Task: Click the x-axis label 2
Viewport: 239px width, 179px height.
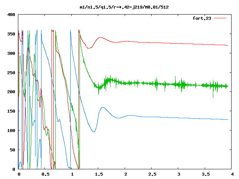Action: tap(125, 174)
